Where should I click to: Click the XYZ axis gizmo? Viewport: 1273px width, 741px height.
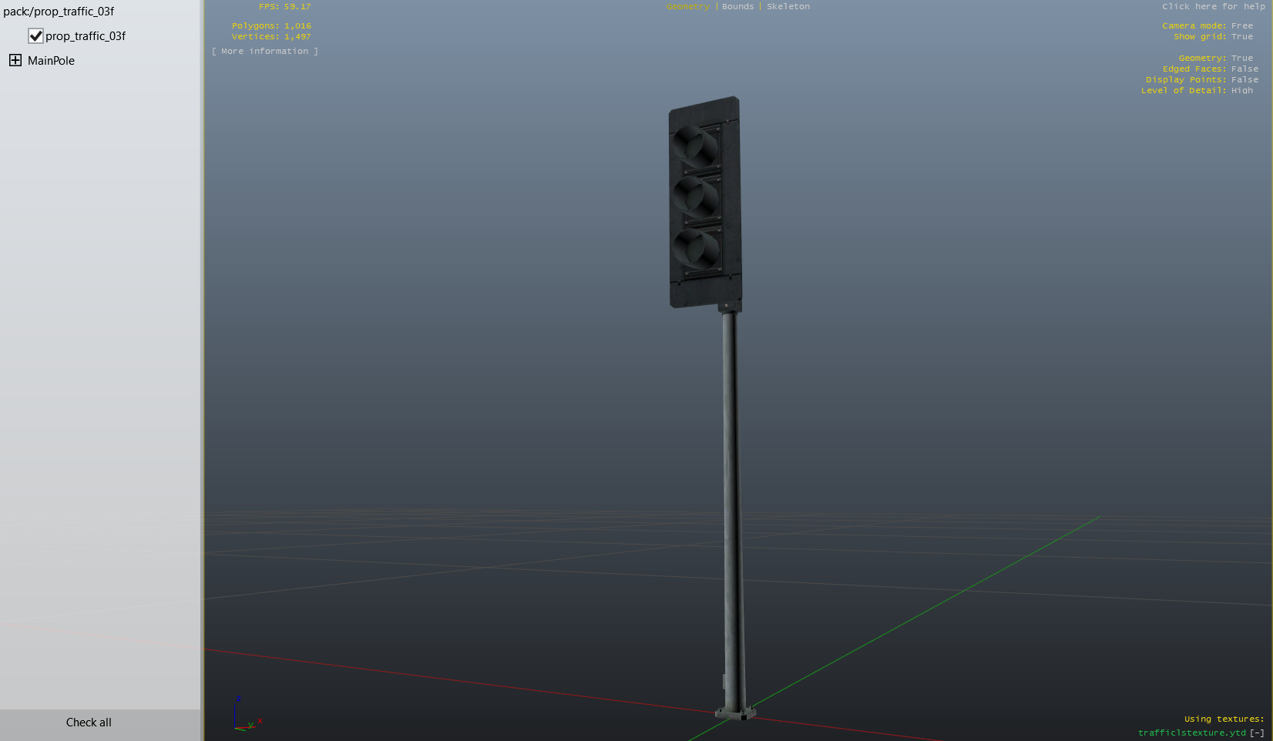(x=245, y=716)
